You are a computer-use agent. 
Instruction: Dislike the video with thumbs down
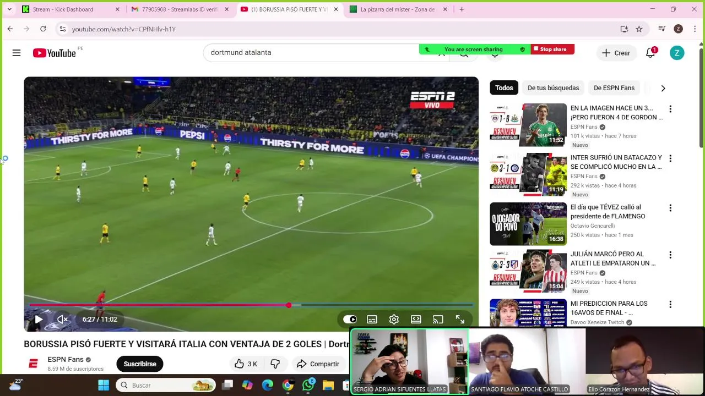275,364
